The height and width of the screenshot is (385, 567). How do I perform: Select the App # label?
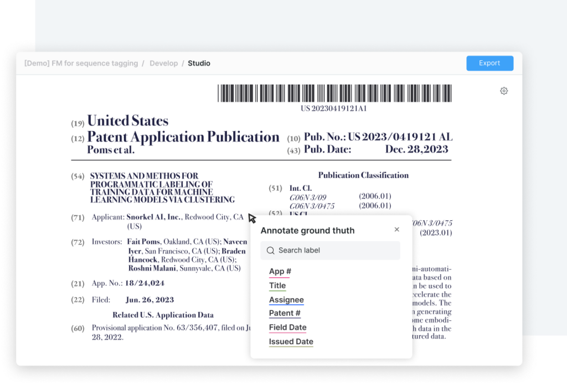pyautogui.click(x=280, y=271)
